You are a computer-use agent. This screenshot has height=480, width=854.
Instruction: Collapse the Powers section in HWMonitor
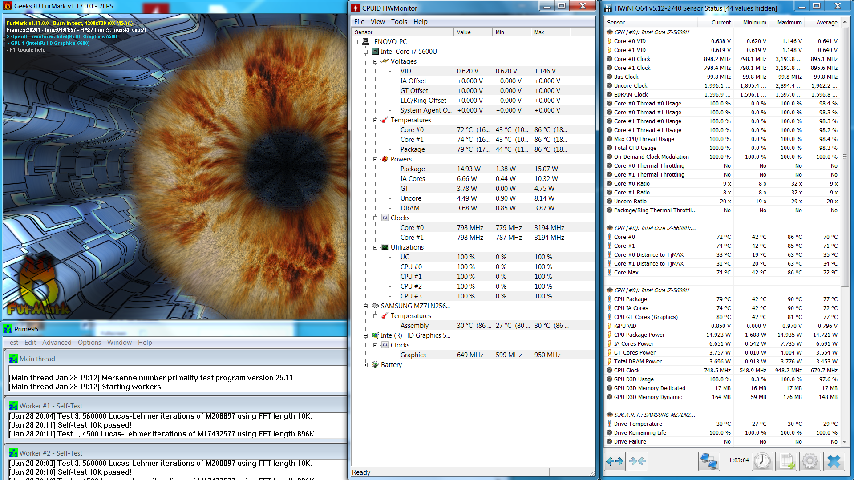(x=375, y=159)
